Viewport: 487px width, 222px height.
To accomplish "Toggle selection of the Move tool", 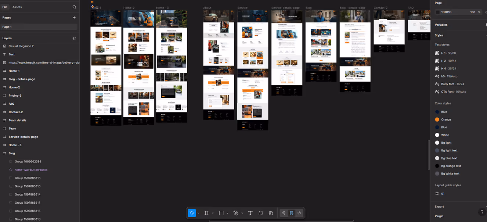I will click(x=192, y=213).
